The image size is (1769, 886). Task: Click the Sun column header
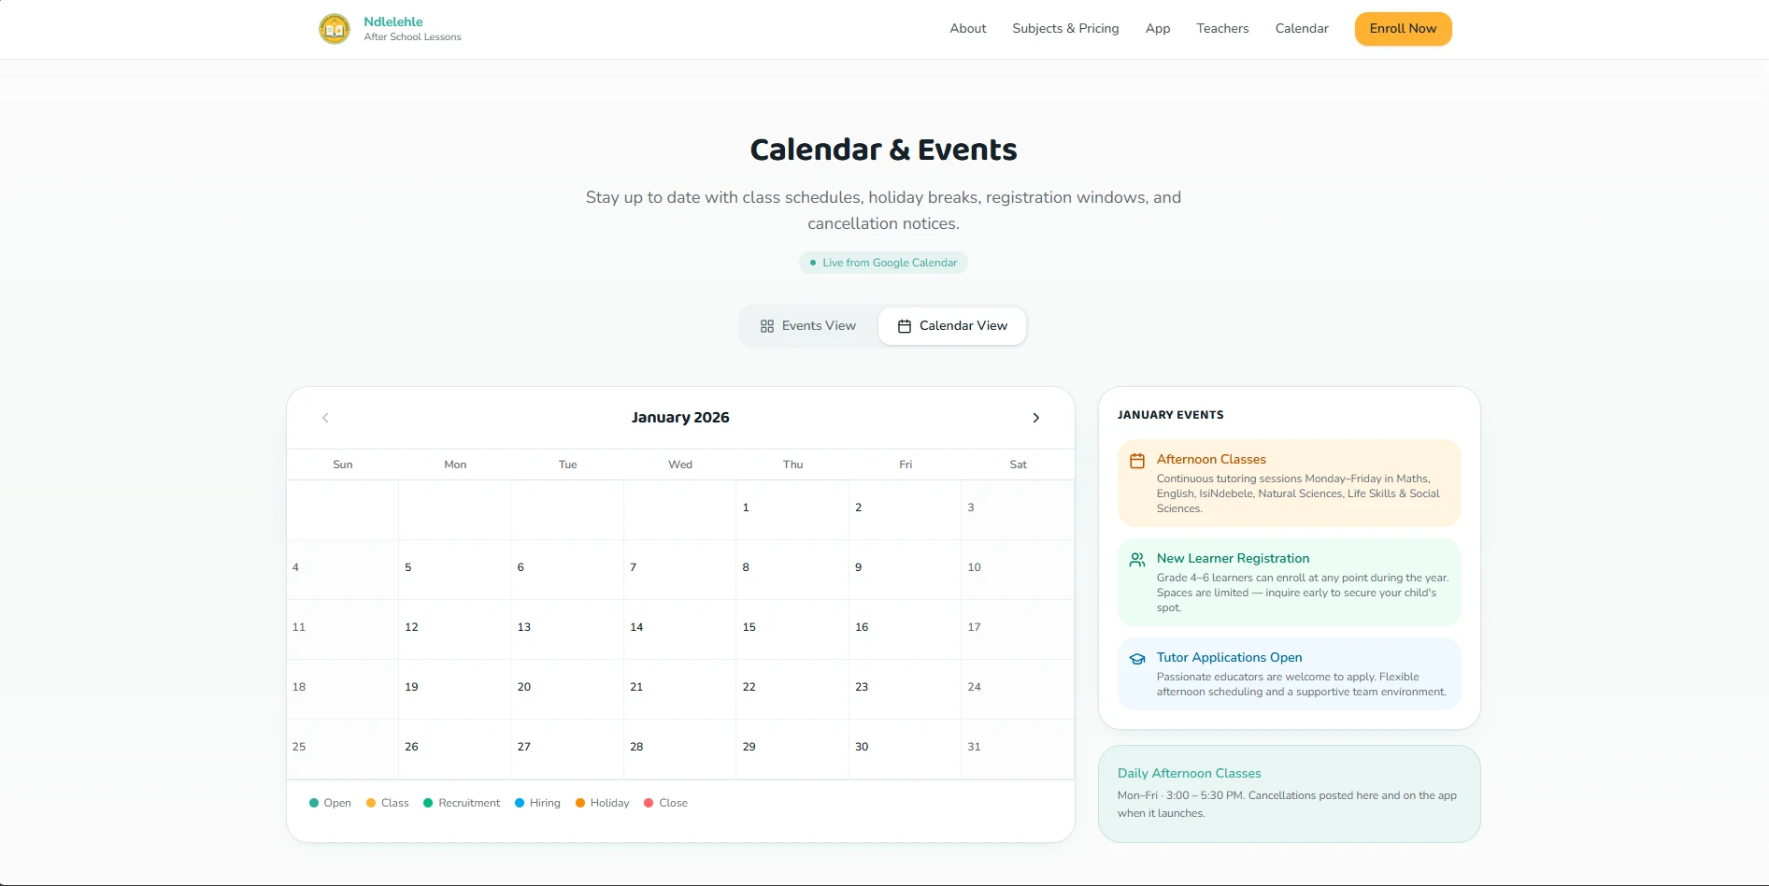tap(343, 464)
